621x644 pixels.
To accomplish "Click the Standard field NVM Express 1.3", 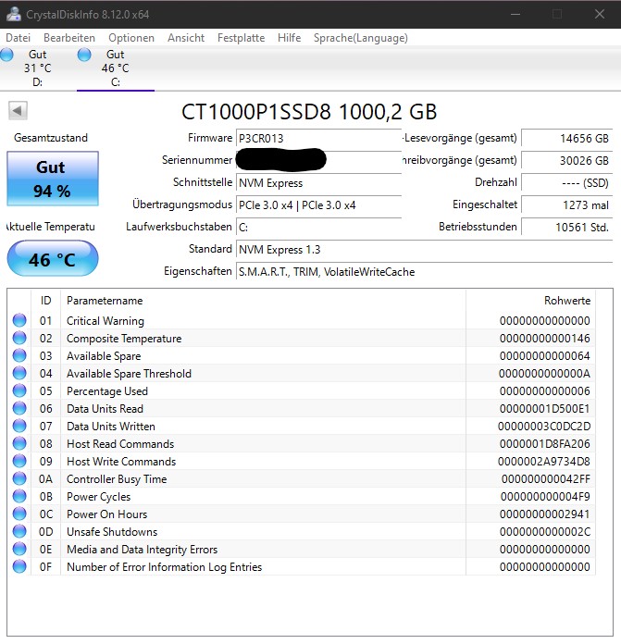I will [424, 249].
